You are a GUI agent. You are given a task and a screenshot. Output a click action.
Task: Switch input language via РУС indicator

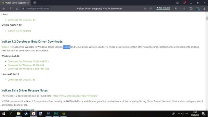(187, 114)
